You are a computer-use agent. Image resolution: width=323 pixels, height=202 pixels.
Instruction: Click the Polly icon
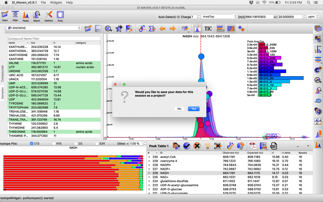pos(60,15)
